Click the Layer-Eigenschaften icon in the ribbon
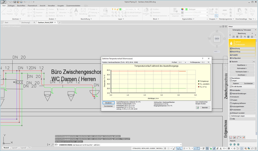Viewport: 258px width, 151px height. [x=105, y=12]
